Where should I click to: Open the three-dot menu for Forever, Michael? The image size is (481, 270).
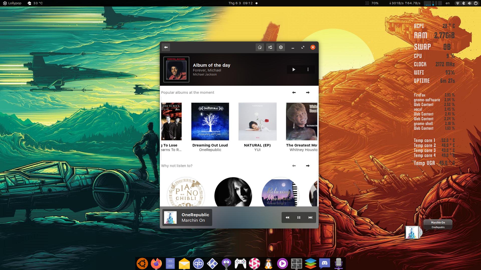tap(308, 69)
